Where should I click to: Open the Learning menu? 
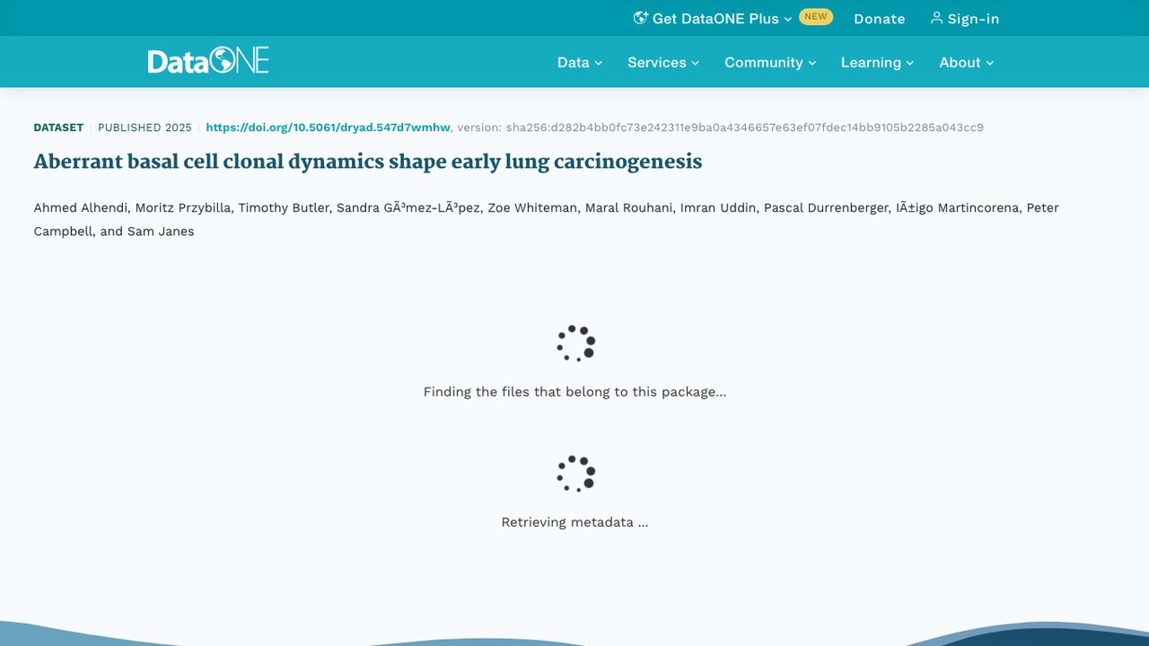click(x=877, y=62)
